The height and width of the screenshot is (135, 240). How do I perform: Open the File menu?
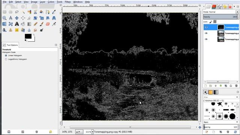(4, 2)
